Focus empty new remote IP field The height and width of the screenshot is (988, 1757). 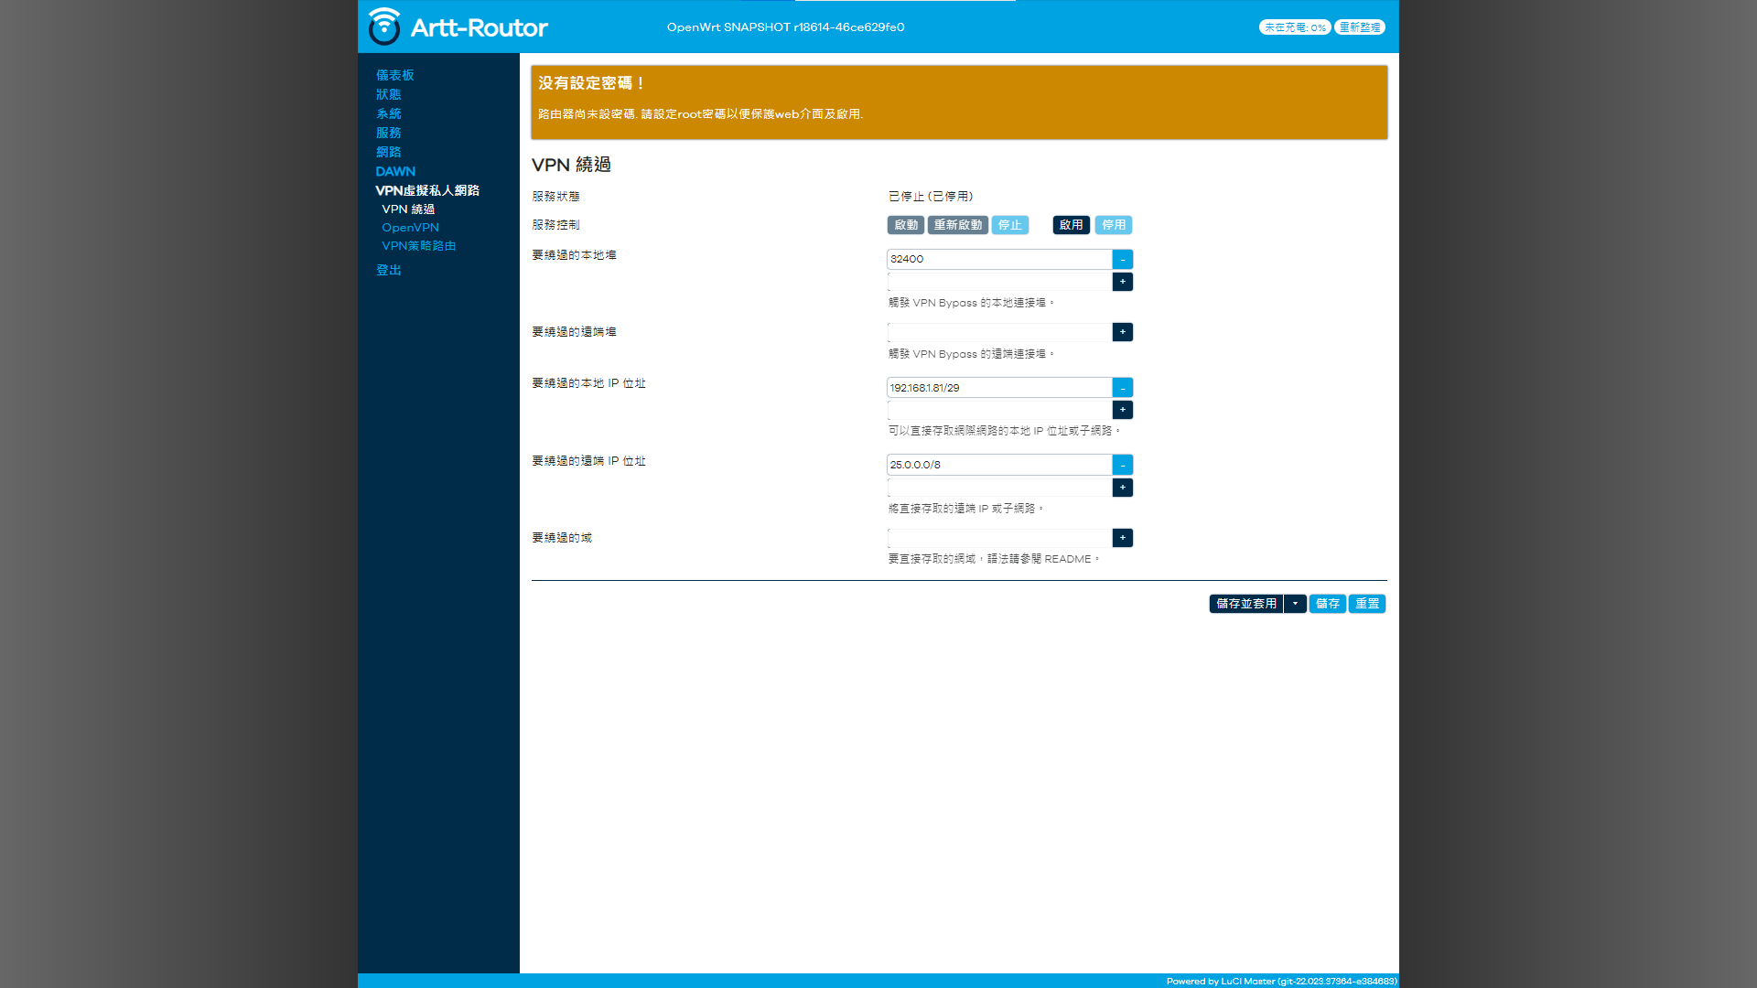point(999,488)
